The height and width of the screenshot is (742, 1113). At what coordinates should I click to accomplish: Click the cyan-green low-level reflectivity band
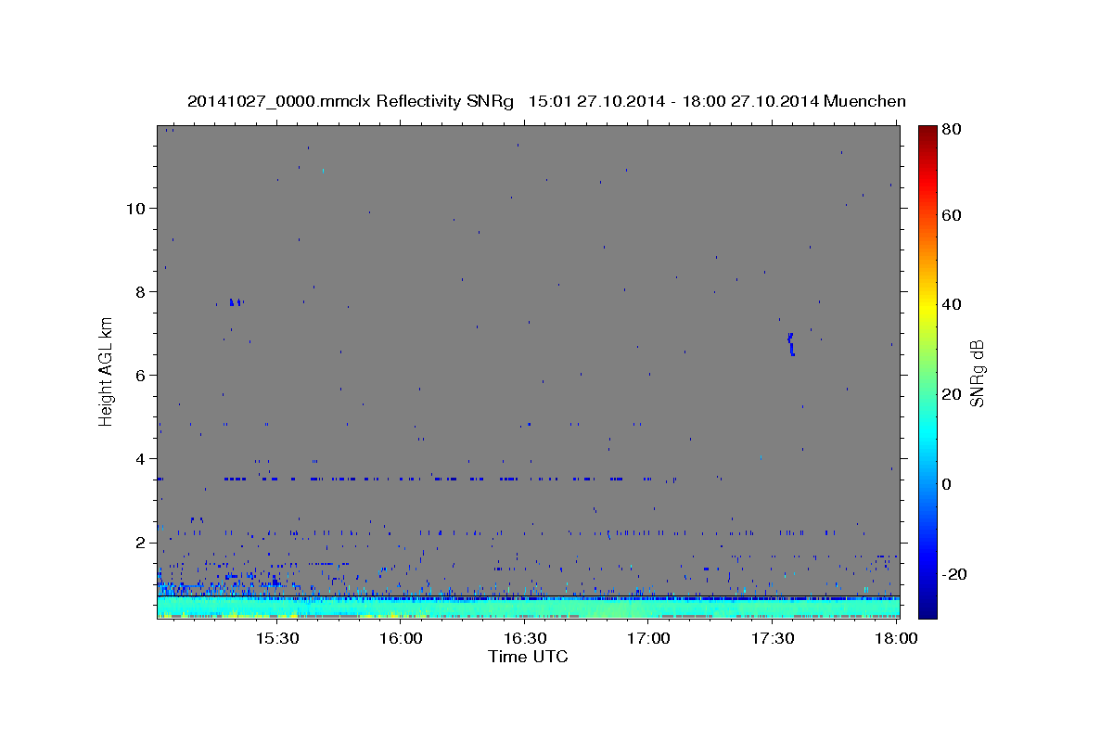coord(528,608)
